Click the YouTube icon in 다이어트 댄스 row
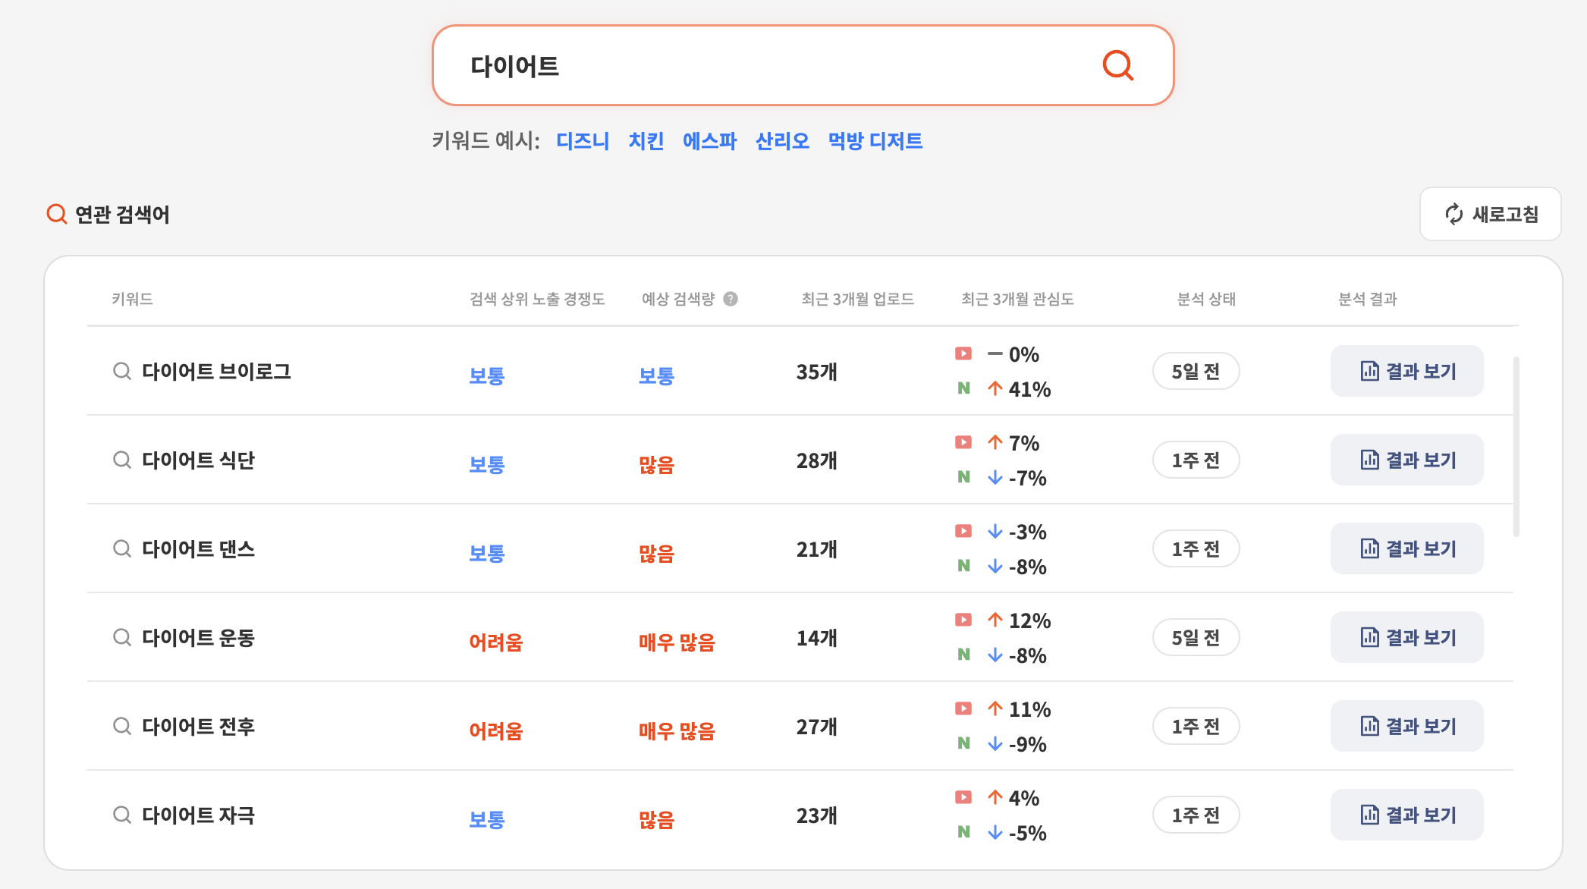The height and width of the screenshot is (889, 1587). pyautogui.click(x=963, y=531)
